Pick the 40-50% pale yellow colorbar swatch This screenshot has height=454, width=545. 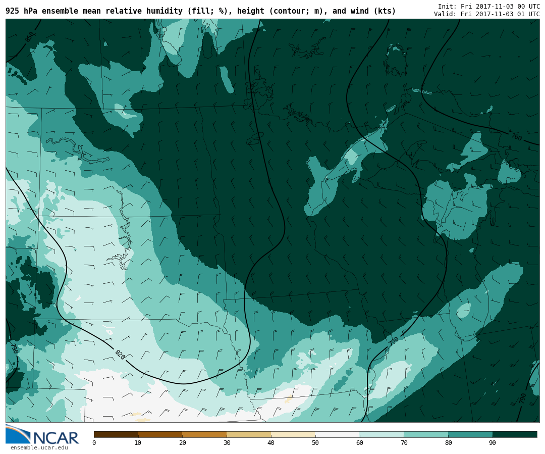293,434
